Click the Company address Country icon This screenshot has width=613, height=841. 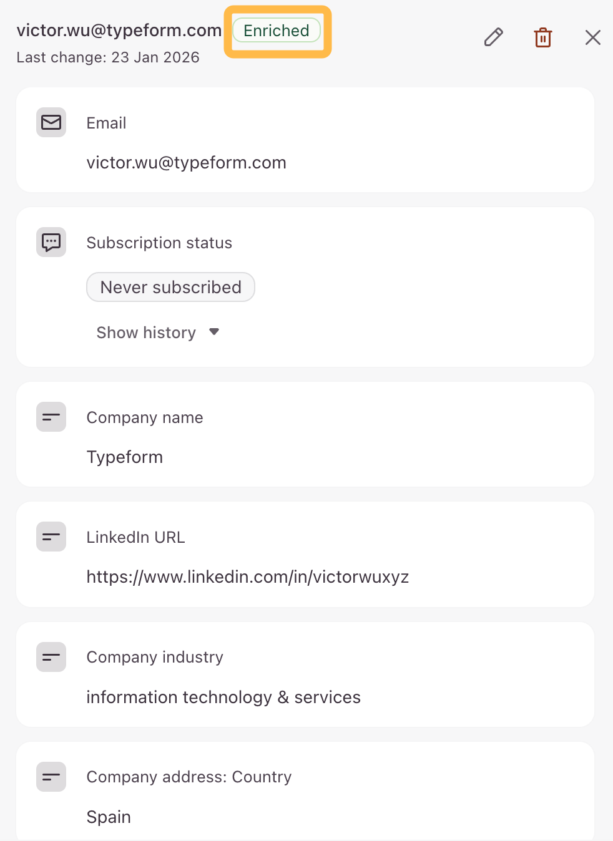[51, 777]
